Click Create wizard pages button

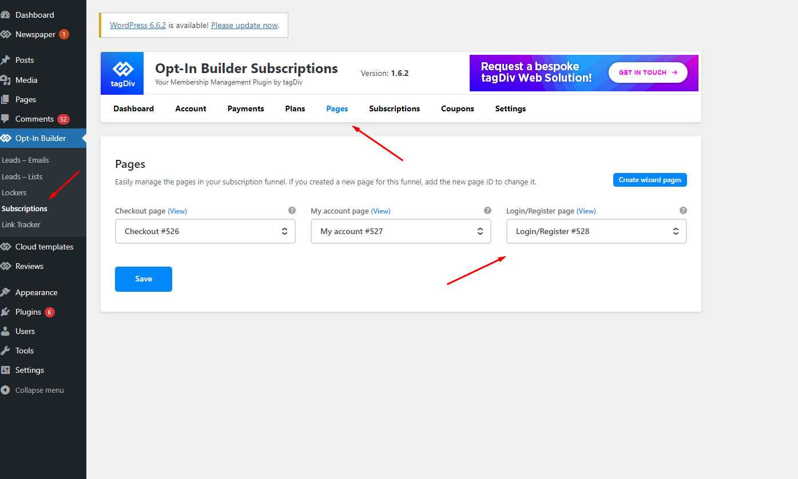(650, 180)
